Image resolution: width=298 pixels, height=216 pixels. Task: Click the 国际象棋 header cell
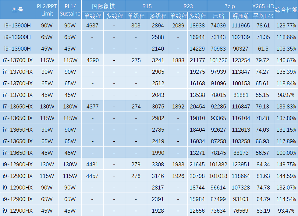[103, 6]
